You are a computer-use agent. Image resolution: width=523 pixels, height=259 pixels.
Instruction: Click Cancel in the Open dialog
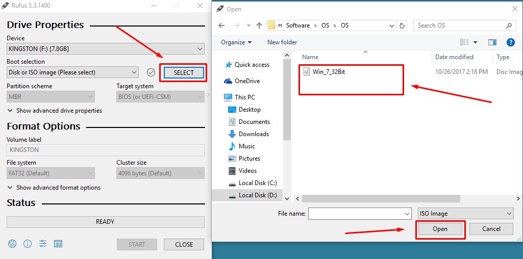point(491,229)
